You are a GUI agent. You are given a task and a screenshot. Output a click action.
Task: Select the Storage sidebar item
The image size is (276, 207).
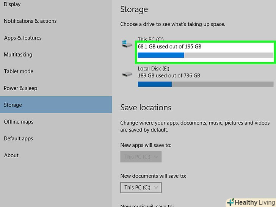[13, 105]
